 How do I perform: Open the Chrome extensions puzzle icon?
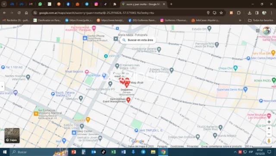[238, 13]
